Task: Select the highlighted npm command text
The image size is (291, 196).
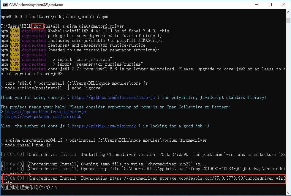Action: pos(37,26)
